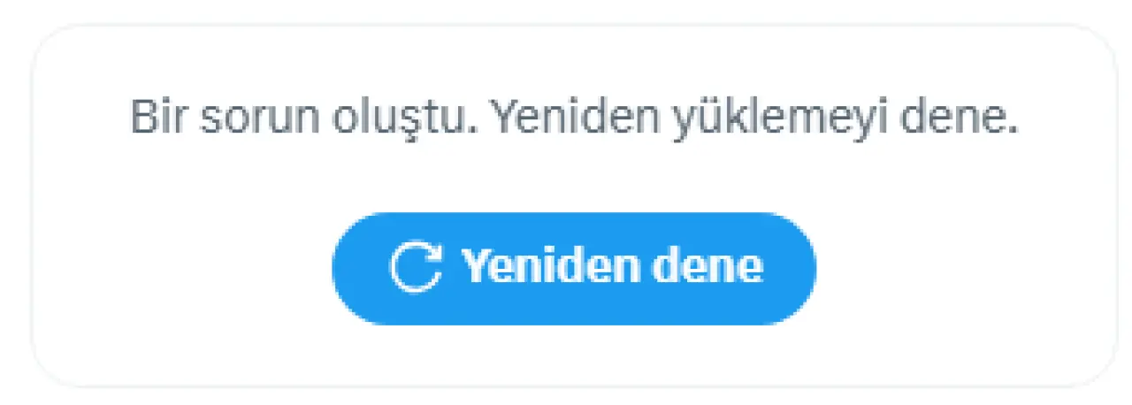Click the 'Yeniden dene' text label
The height and width of the screenshot is (405, 1132).
pos(612,264)
